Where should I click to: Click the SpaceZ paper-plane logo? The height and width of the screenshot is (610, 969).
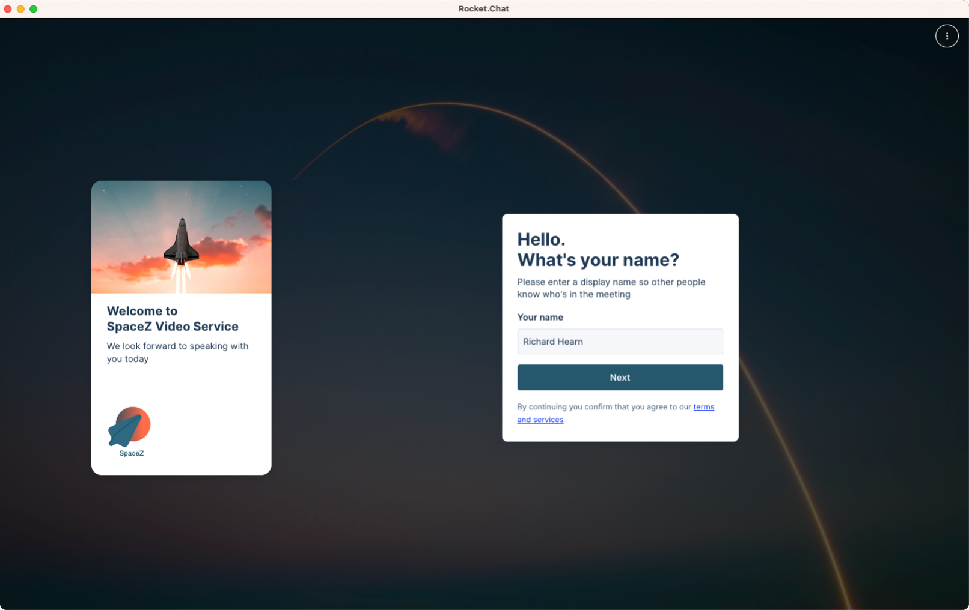[129, 432]
